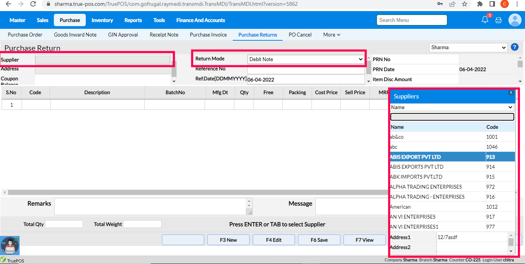Open browser extensions puzzle icon

[480, 4]
